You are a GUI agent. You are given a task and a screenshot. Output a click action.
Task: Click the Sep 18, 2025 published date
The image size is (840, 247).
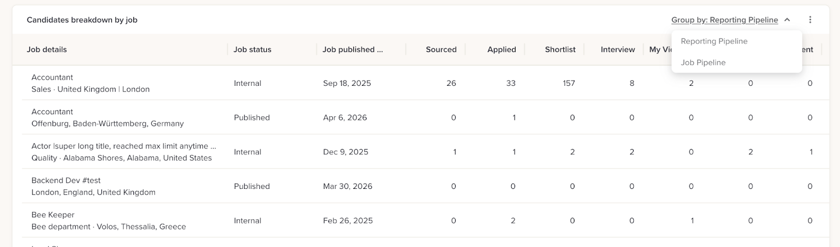click(x=347, y=83)
